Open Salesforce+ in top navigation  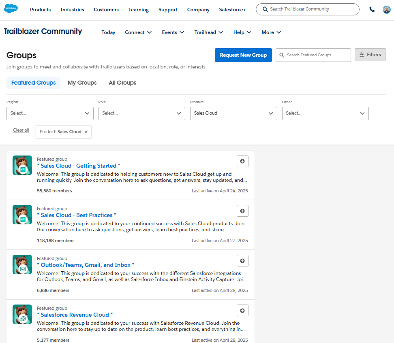[x=232, y=10]
